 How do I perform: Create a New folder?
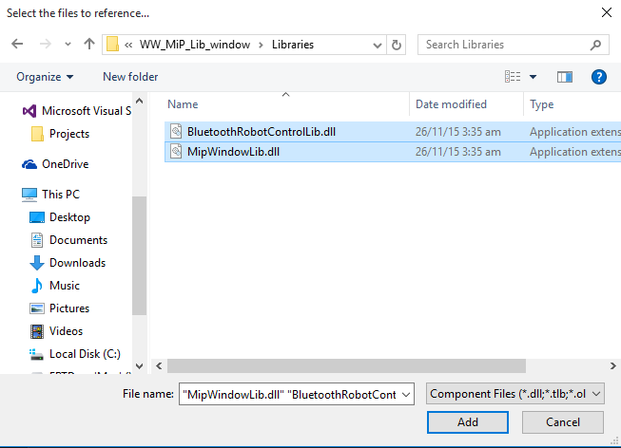tap(130, 77)
